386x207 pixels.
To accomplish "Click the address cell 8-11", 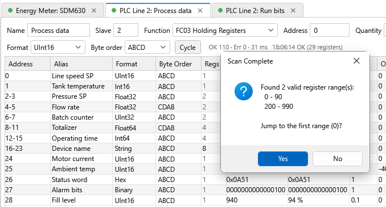I will (x=27, y=128).
